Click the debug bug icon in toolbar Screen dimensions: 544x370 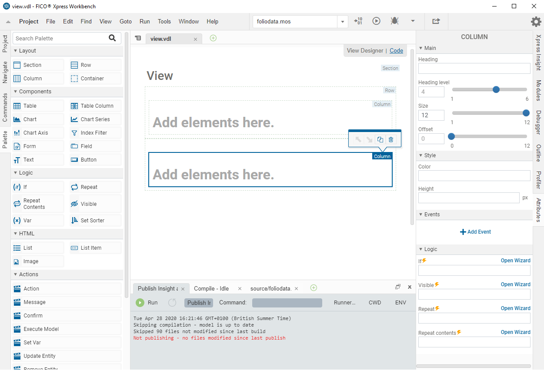[394, 21]
